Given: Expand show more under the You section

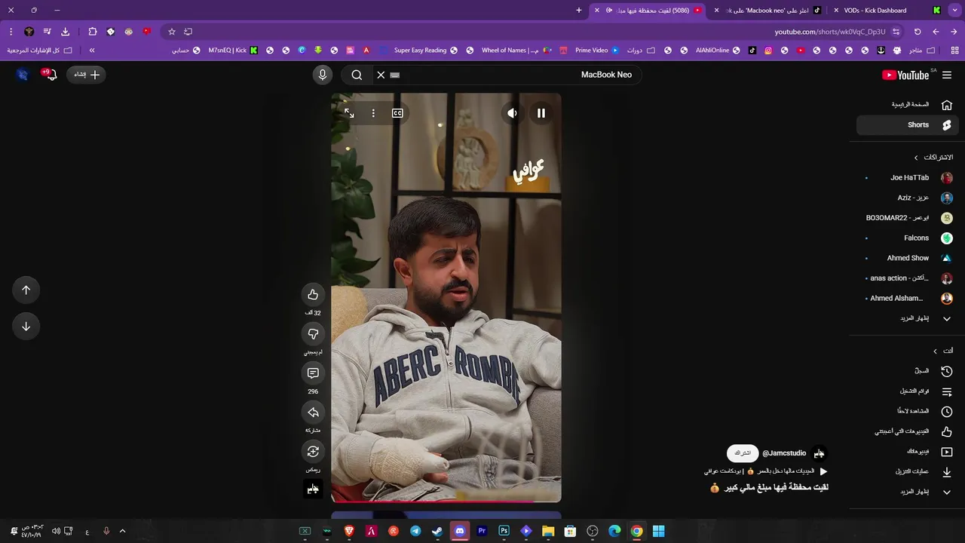Looking at the screenshot, I should 907,492.
